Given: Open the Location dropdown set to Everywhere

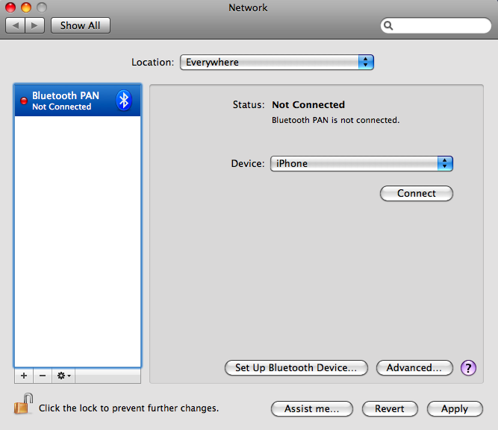Looking at the screenshot, I should 276,63.
